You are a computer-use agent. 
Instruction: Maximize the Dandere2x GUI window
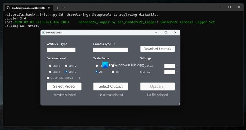(x=166, y=32)
